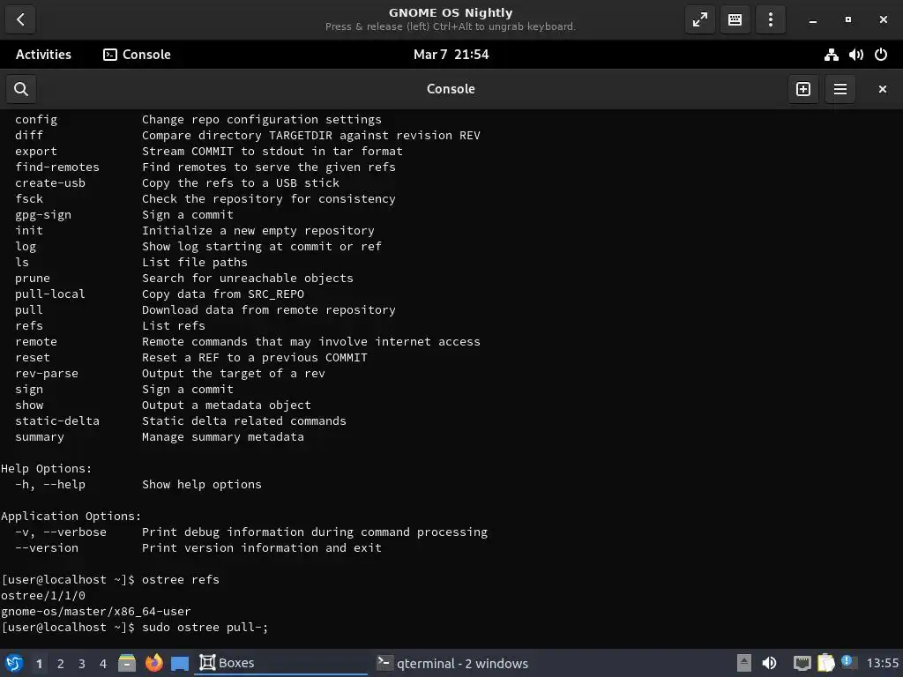903x677 pixels.
Task: Click the 'ostree/1/1/0' output line
Action: click(43, 595)
